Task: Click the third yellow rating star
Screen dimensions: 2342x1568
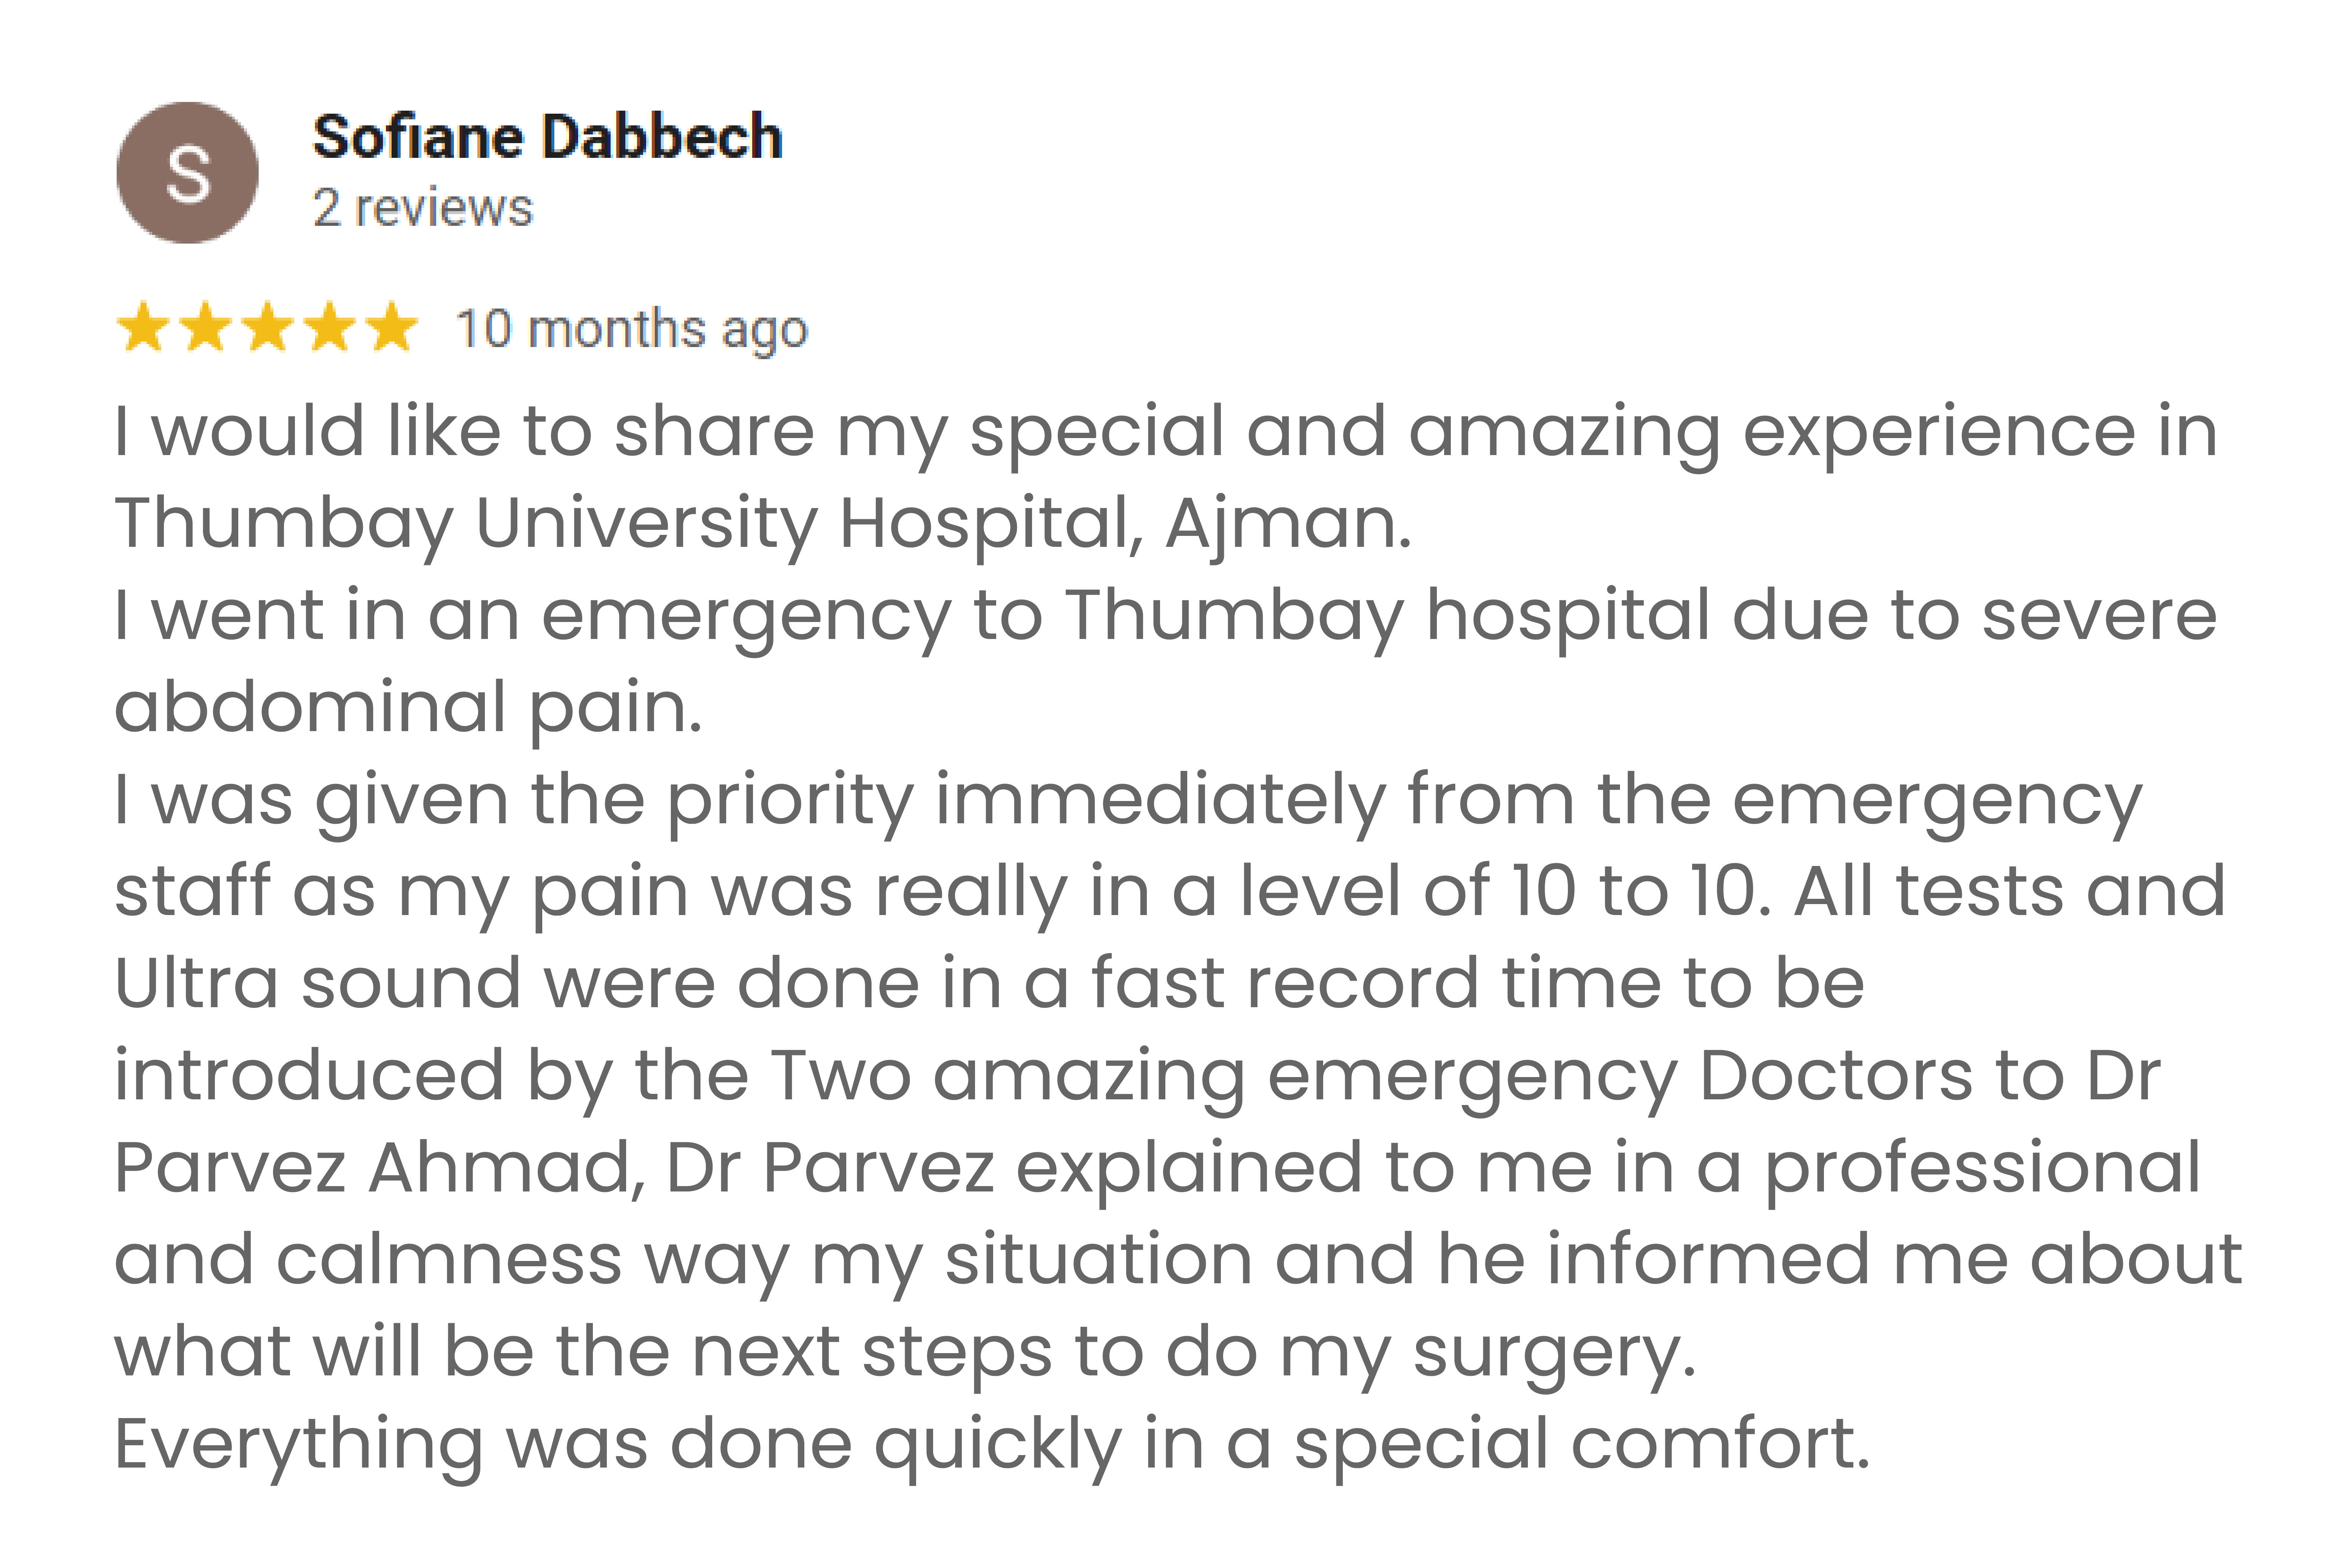Action: (268, 328)
